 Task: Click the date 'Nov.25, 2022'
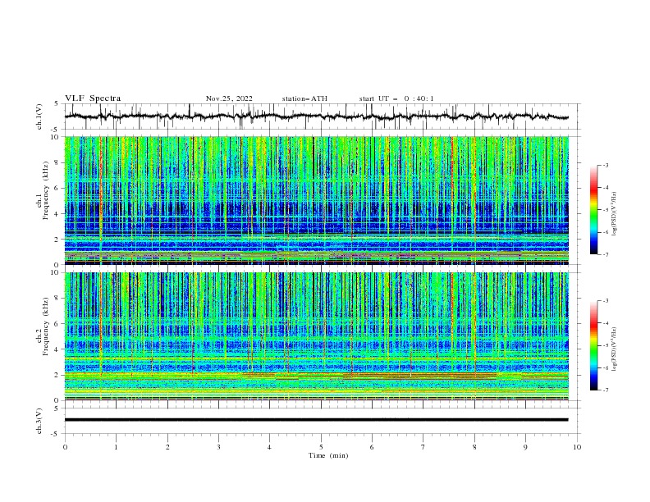[x=229, y=98]
